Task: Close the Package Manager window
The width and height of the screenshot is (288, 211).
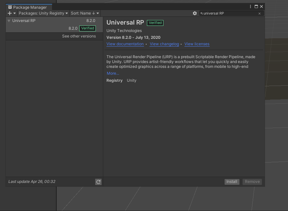Action: click(x=261, y=6)
